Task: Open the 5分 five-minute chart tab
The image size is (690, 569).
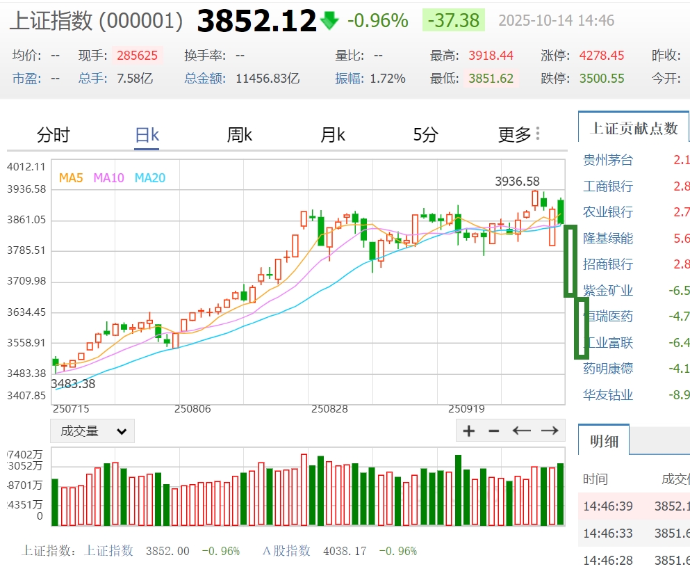Action: click(x=425, y=135)
